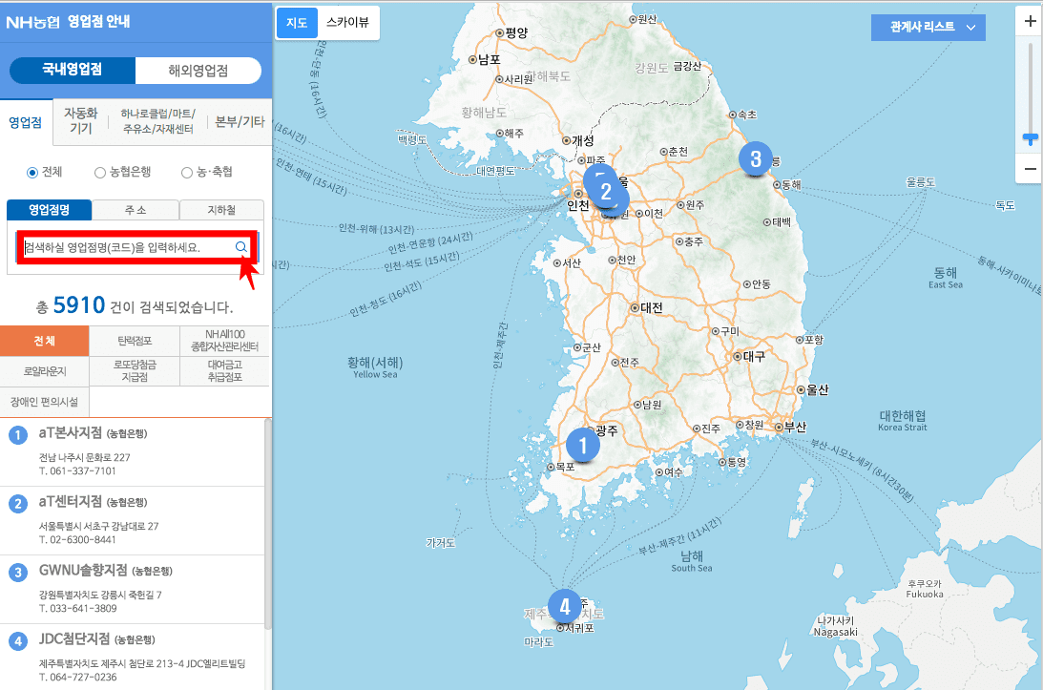Open the 하나로클럽/마트/주유소/자재센터 tab
Screen dimensions: 1043x690
[157, 121]
